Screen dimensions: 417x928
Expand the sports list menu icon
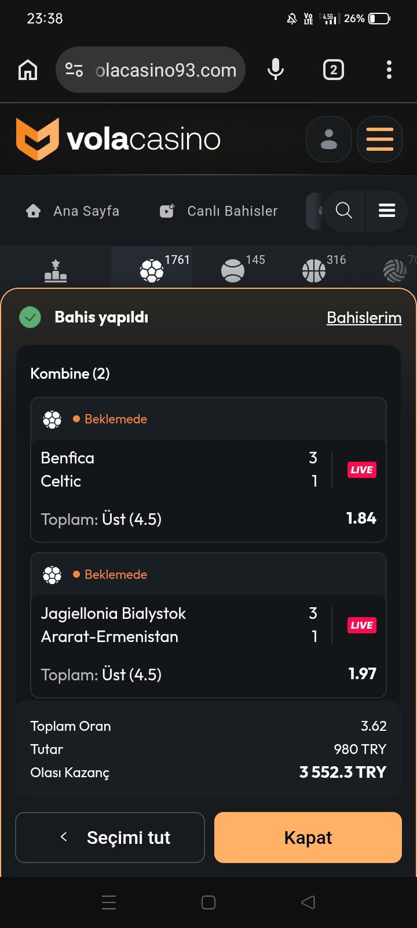[387, 211]
